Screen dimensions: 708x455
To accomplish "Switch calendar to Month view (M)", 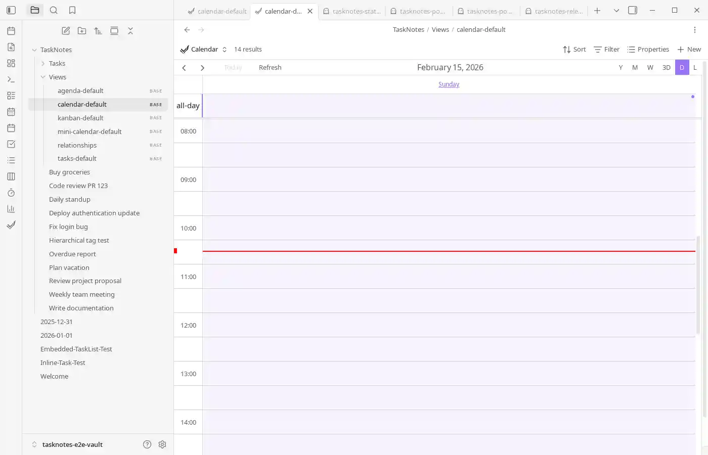I will tap(635, 67).
